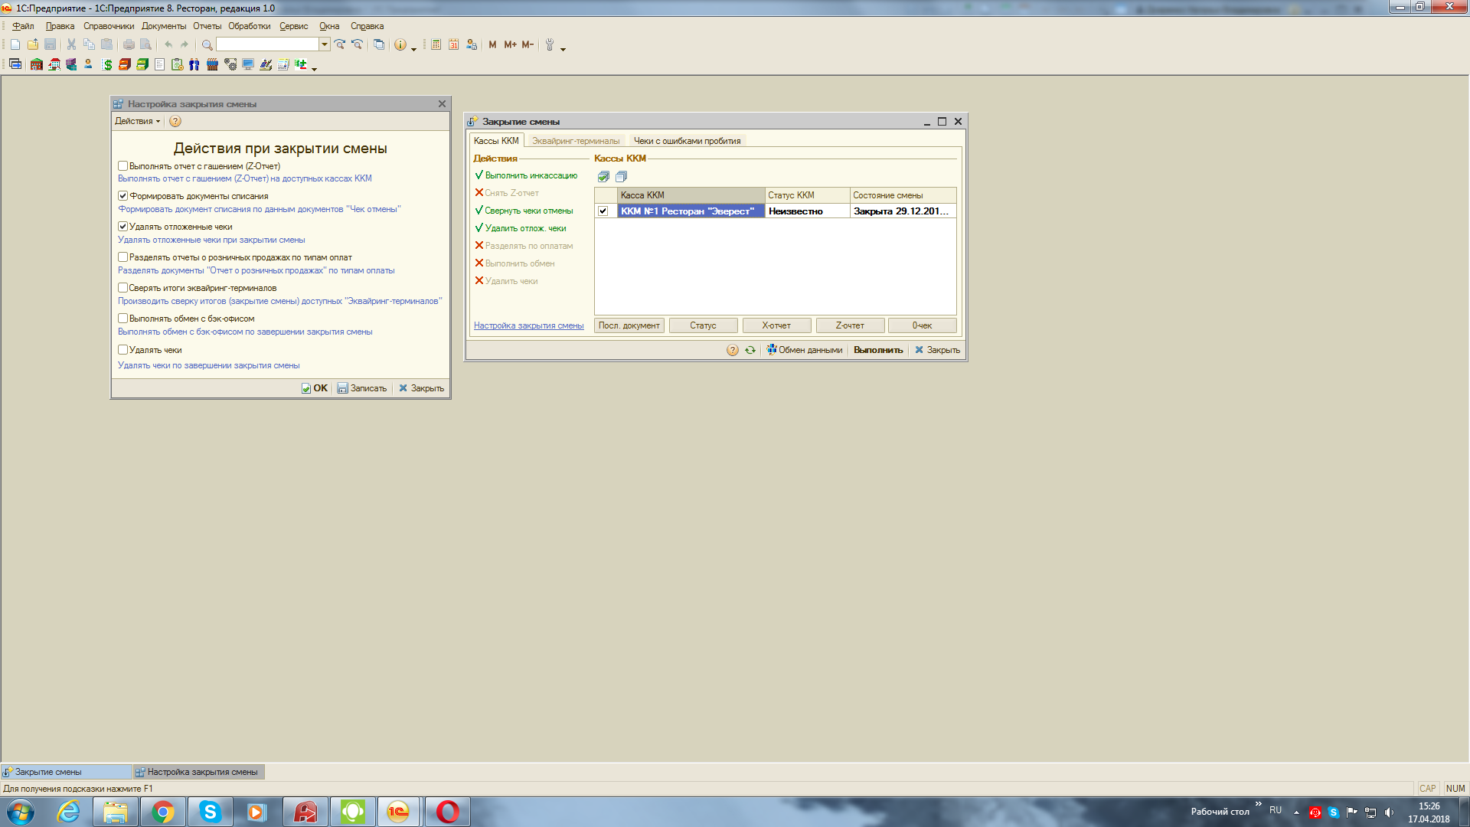Viewport: 1470px width, 827px height.
Task: Click the Select all checkboxes icon above KKM table
Action: tap(603, 177)
